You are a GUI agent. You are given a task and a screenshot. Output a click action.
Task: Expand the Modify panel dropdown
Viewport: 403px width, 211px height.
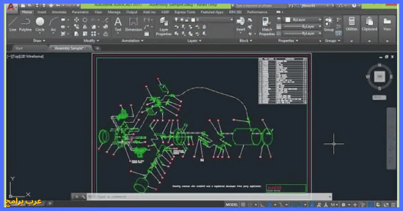coord(91,41)
